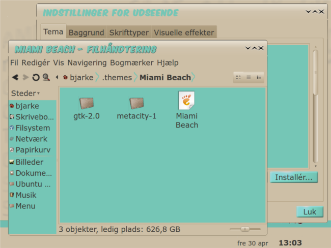This screenshot has height=248, width=331.
Task: Click the small path-bar scroll-left arrow
Action: pos(57,77)
